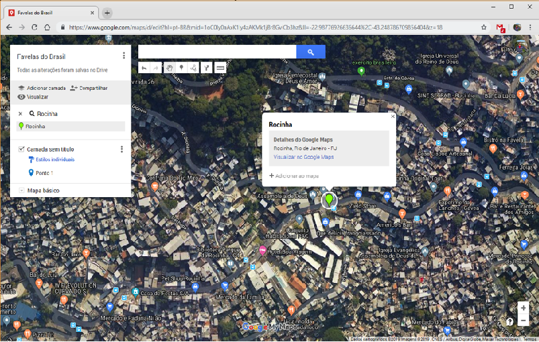Select the measure distances ruler tool
Viewport: 539px width, 342px height.
(219, 68)
